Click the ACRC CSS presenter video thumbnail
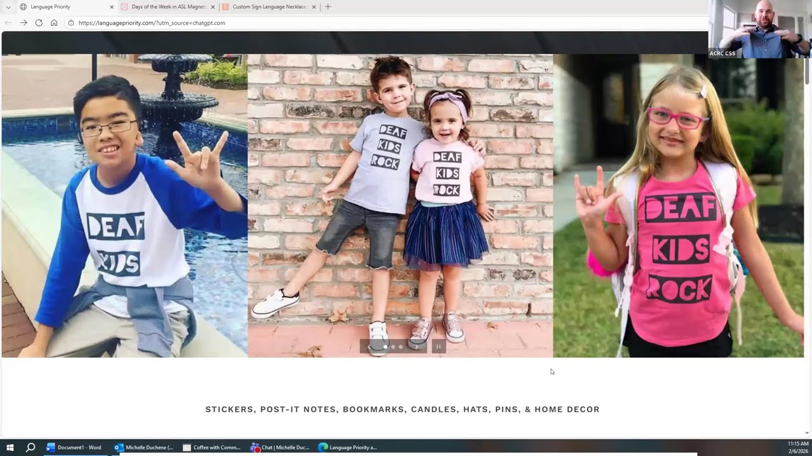The image size is (812, 456). pos(759,29)
